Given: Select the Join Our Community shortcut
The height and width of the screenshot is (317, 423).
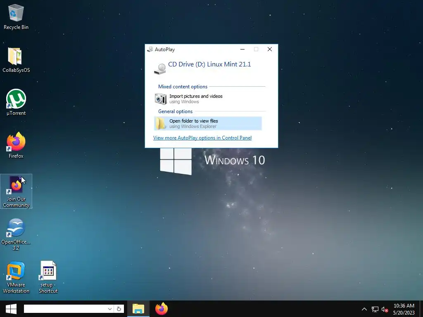Looking at the screenshot, I should (x=16, y=192).
